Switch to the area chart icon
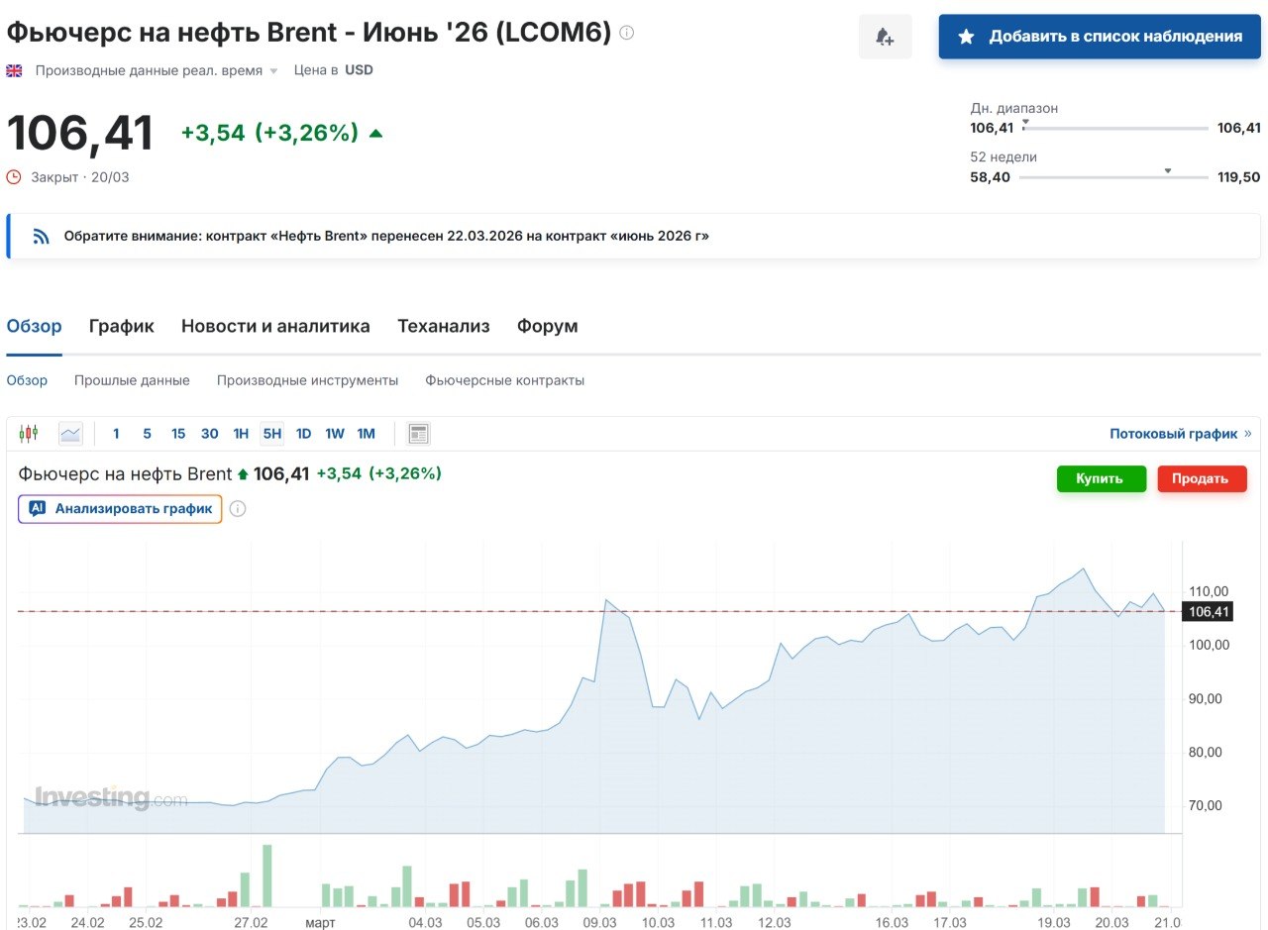 70,433
